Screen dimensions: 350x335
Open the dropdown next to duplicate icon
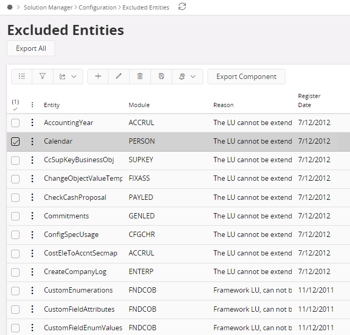[x=187, y=76]
